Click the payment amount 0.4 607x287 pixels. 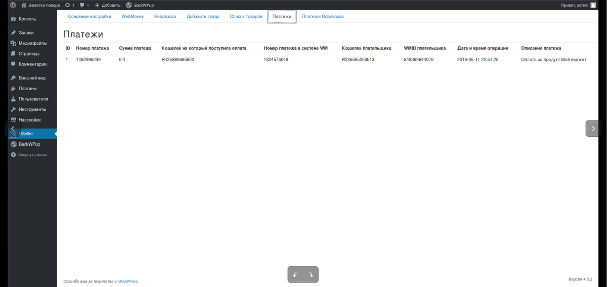point(122,60)
